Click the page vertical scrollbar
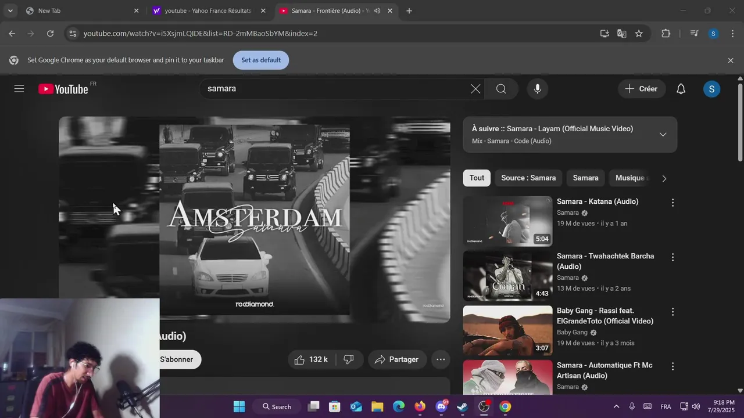Image resolution: width=744 pixels, height=418 pixels. click(x=740, y=122)
